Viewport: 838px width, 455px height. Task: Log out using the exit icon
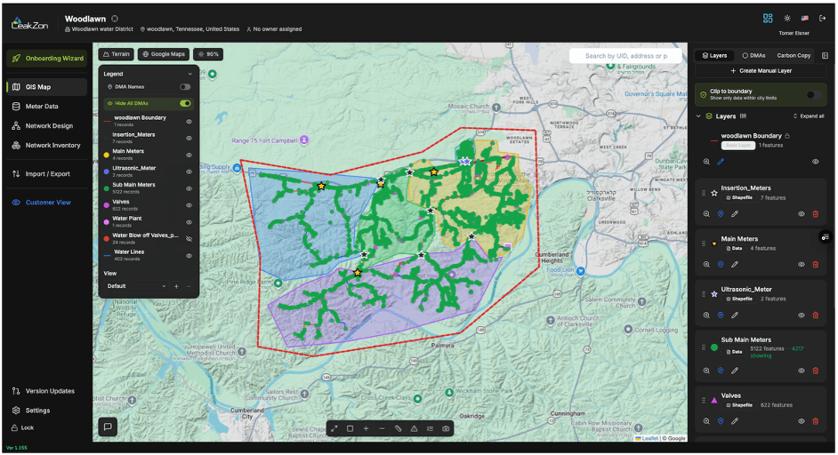[823, 18]
